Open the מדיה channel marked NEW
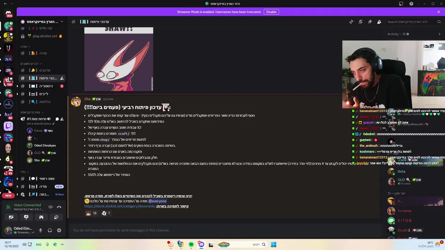Screen dimensions: 445x250 click(x=42, y=186)
